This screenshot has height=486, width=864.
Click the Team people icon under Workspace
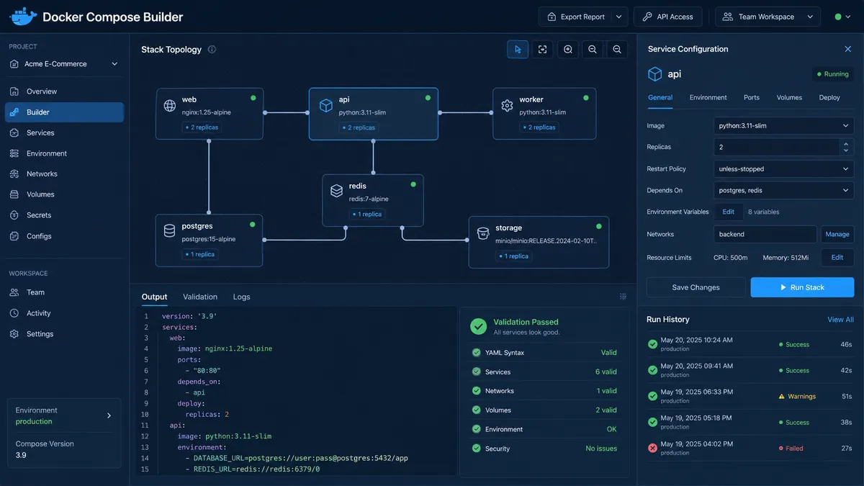14,292
